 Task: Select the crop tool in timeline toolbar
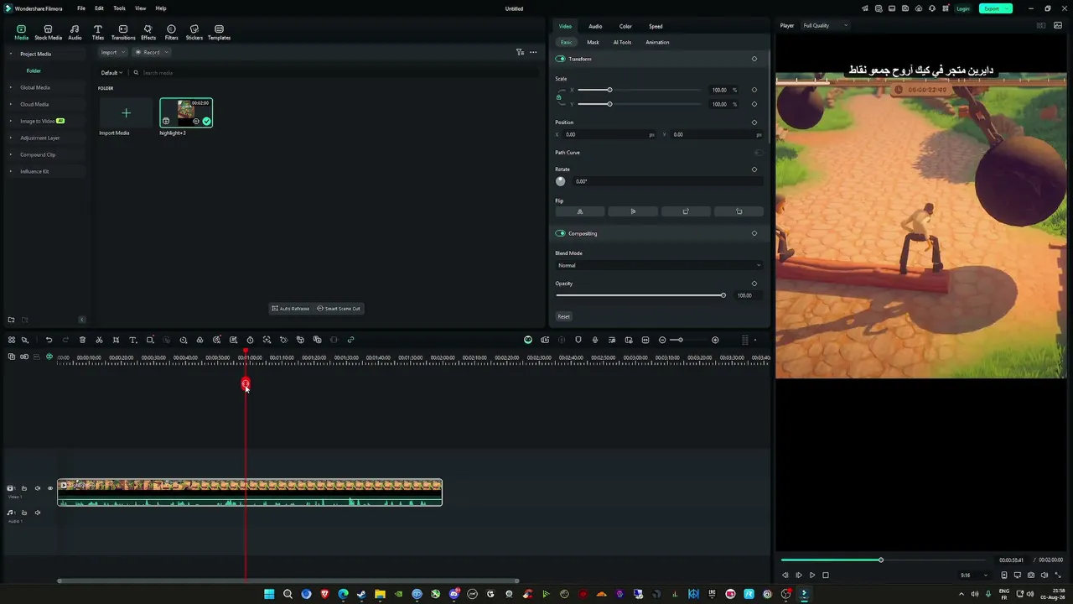pos(116,340)
